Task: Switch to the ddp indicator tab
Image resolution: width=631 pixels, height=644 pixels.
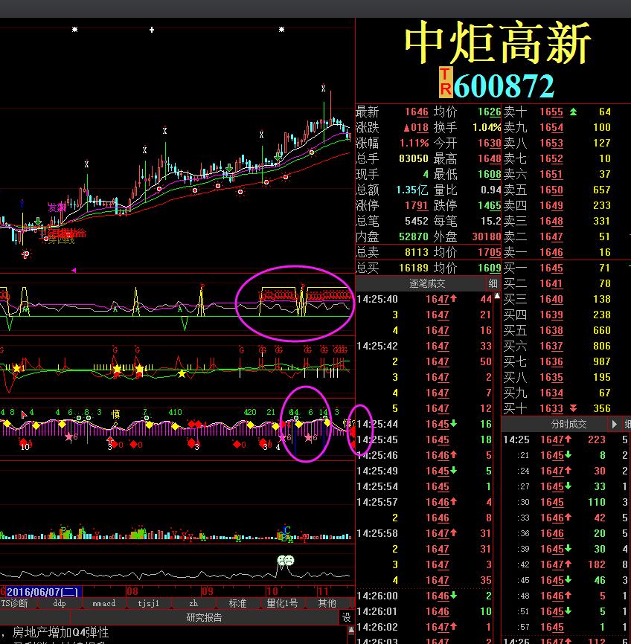Action: tap(60, 603)
